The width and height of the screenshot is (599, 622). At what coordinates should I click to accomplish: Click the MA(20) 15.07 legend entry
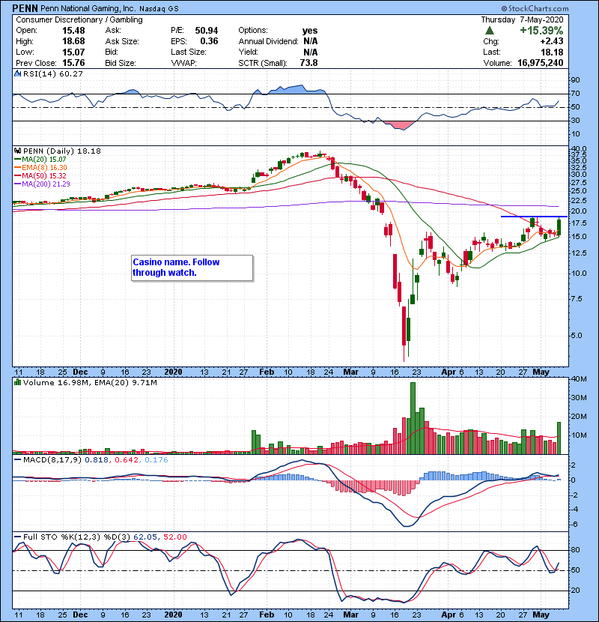click(x=41, y=159)
